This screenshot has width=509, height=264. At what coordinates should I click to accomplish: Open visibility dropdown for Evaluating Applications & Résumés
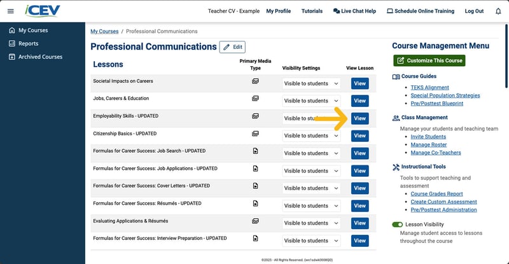[311, 223]
